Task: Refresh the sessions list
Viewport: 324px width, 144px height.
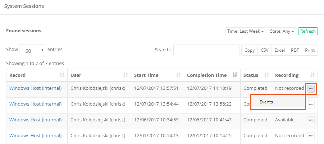Action: pyautogui.click(x=308, y=31)
